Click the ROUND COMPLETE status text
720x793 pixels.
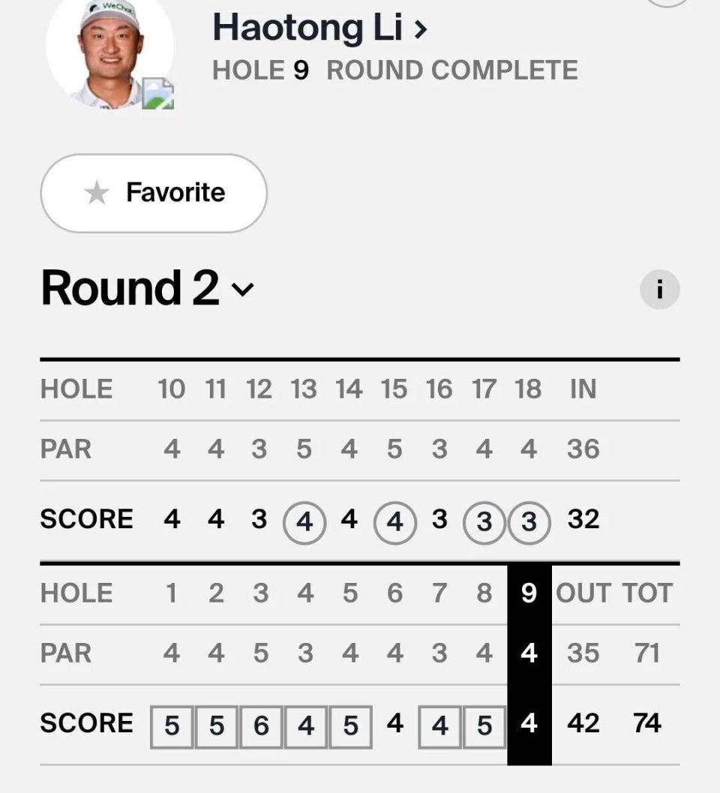[x=452, y=71]
